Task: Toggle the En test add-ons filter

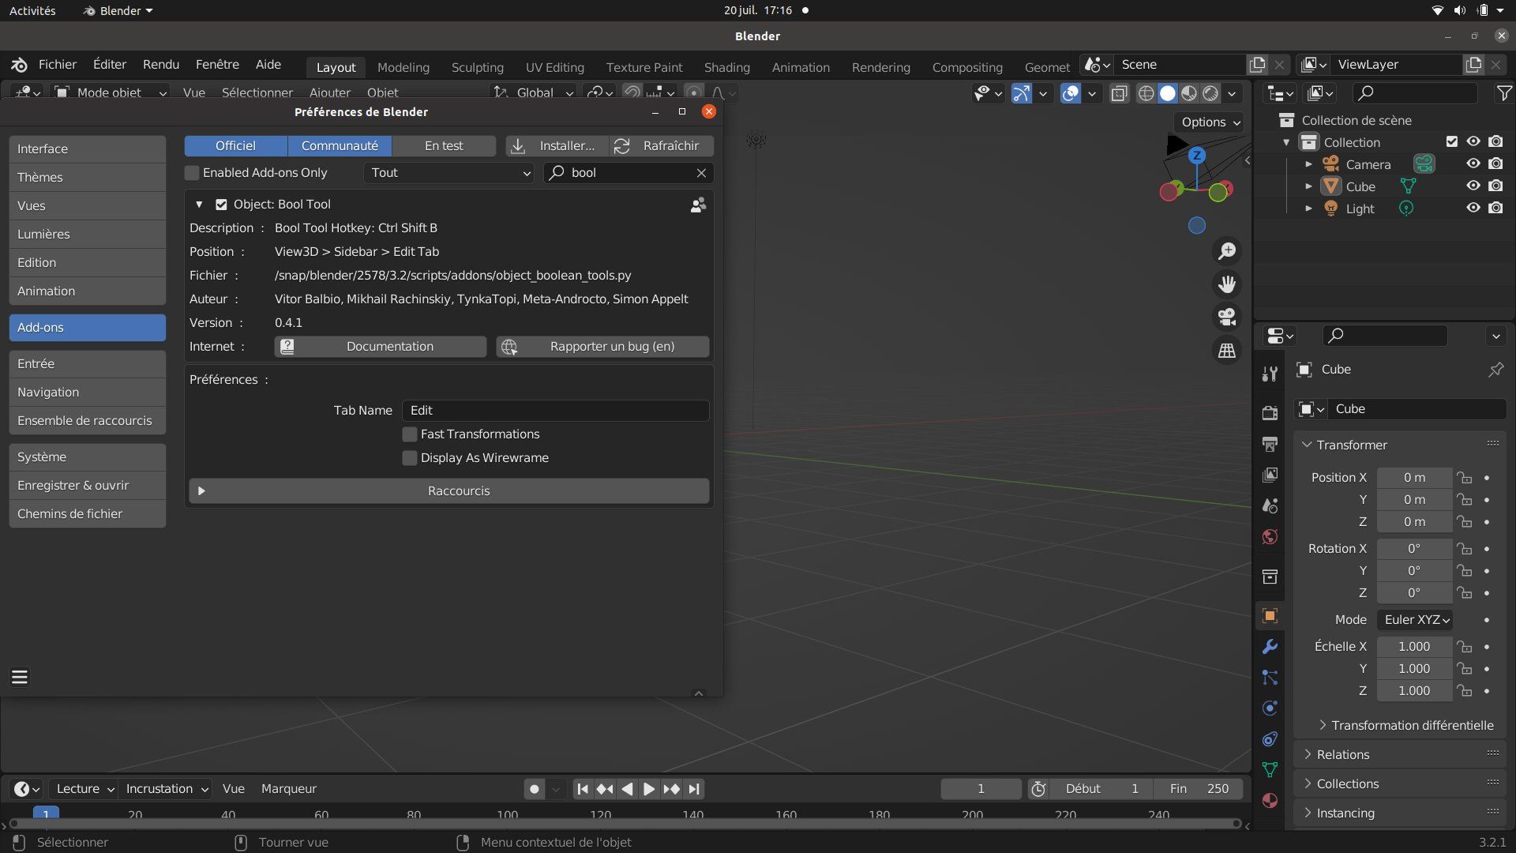Action: 444,146
